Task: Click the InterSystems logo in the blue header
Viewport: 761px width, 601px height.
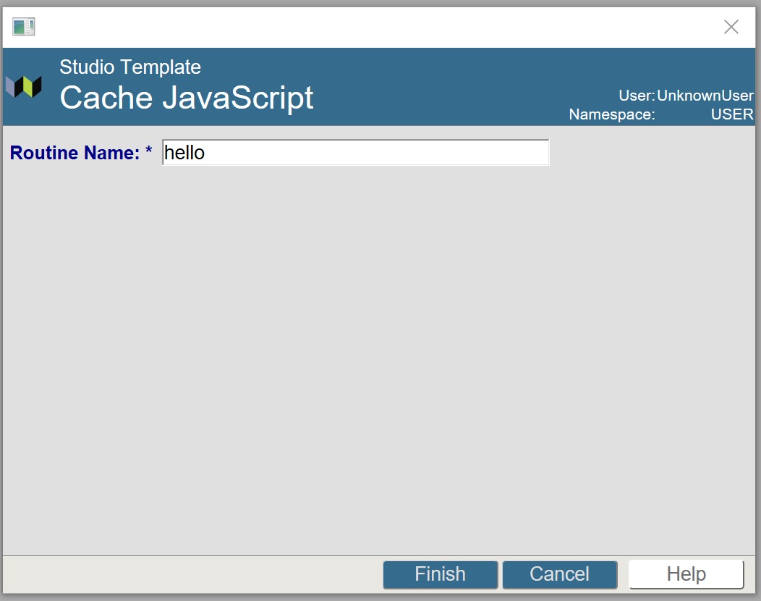Action: coord(24,86)
